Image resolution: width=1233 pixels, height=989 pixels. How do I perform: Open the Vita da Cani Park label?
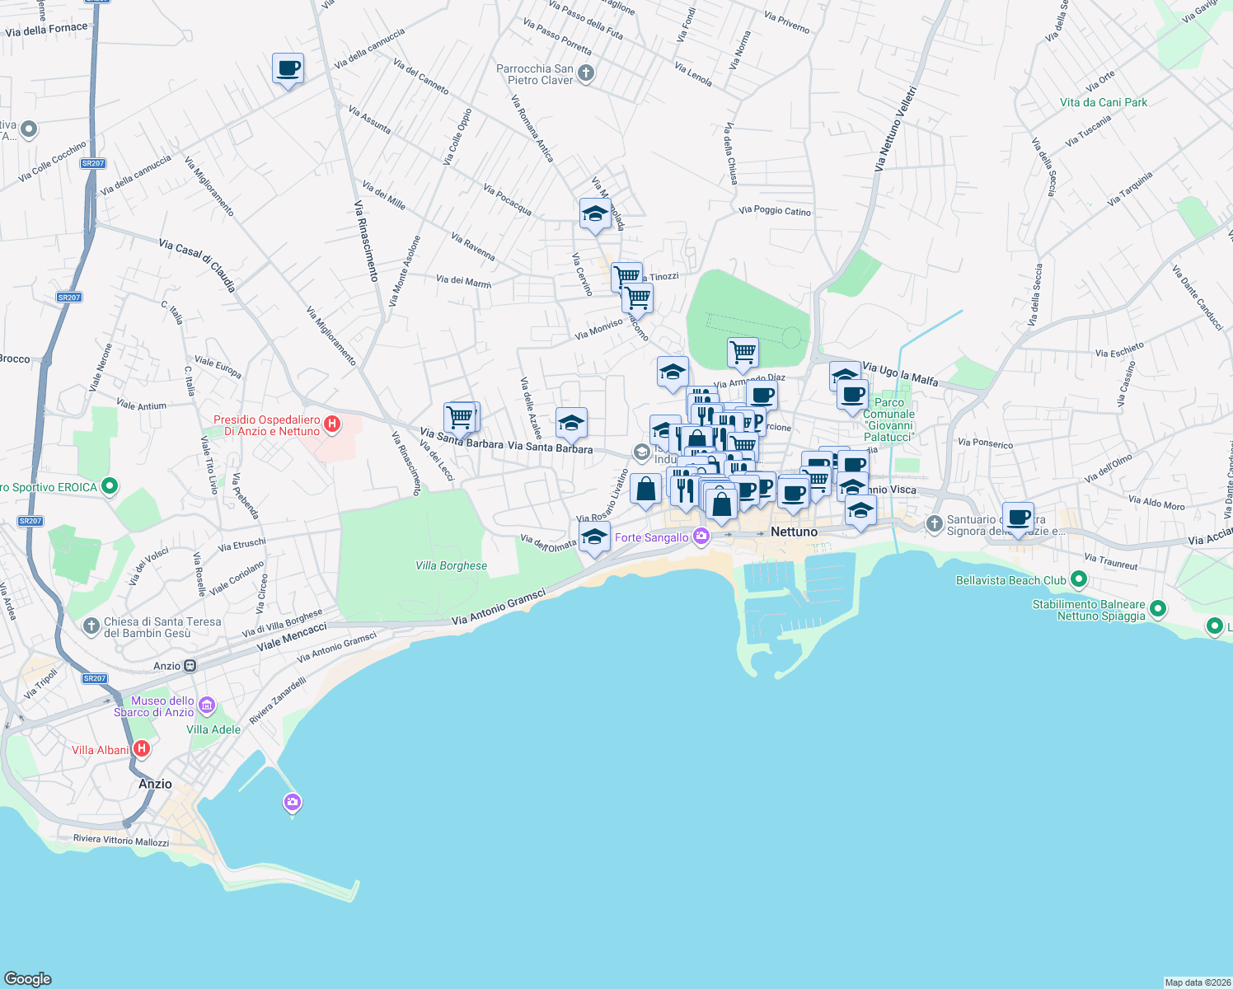1103,102
